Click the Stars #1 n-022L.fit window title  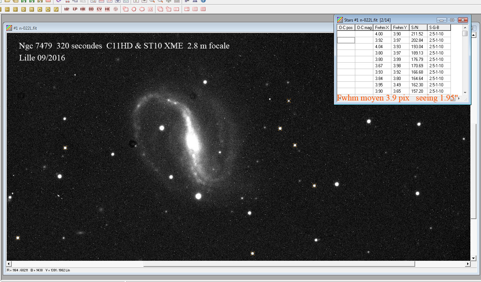click(x=367, y=20)
